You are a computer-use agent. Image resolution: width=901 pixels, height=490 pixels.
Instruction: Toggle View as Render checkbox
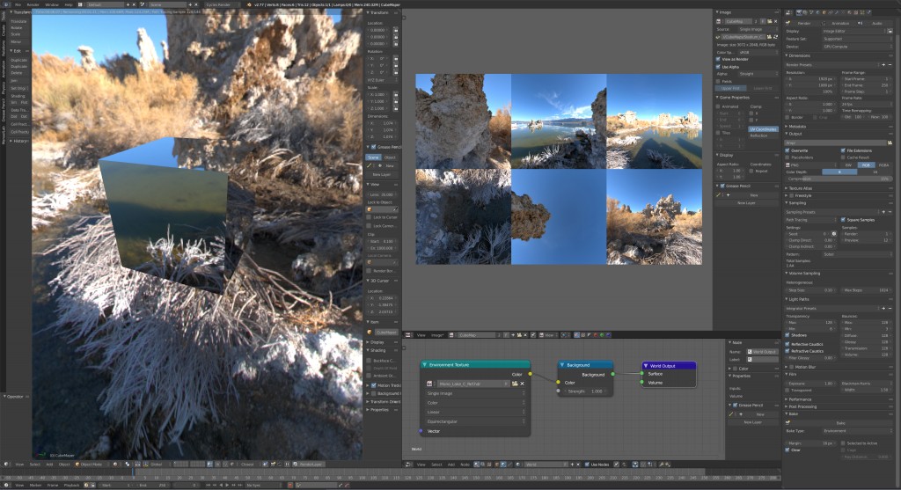718,59
